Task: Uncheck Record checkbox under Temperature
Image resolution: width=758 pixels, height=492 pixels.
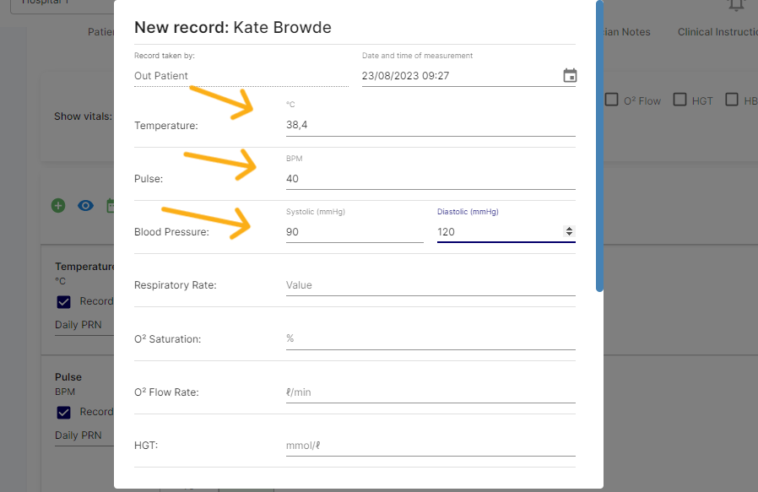Action: point(63,301)
